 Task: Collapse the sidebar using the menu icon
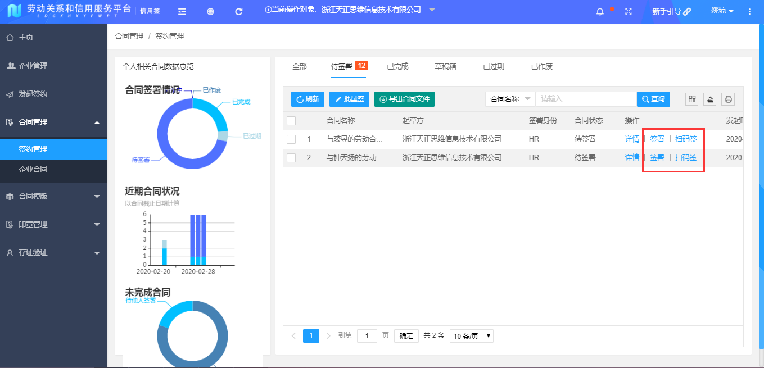[182, 10]
